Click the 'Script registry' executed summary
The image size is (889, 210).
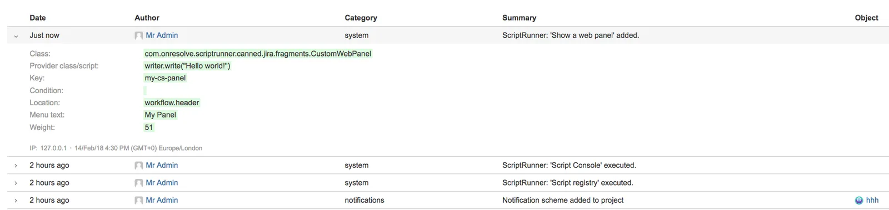(568, 183)
